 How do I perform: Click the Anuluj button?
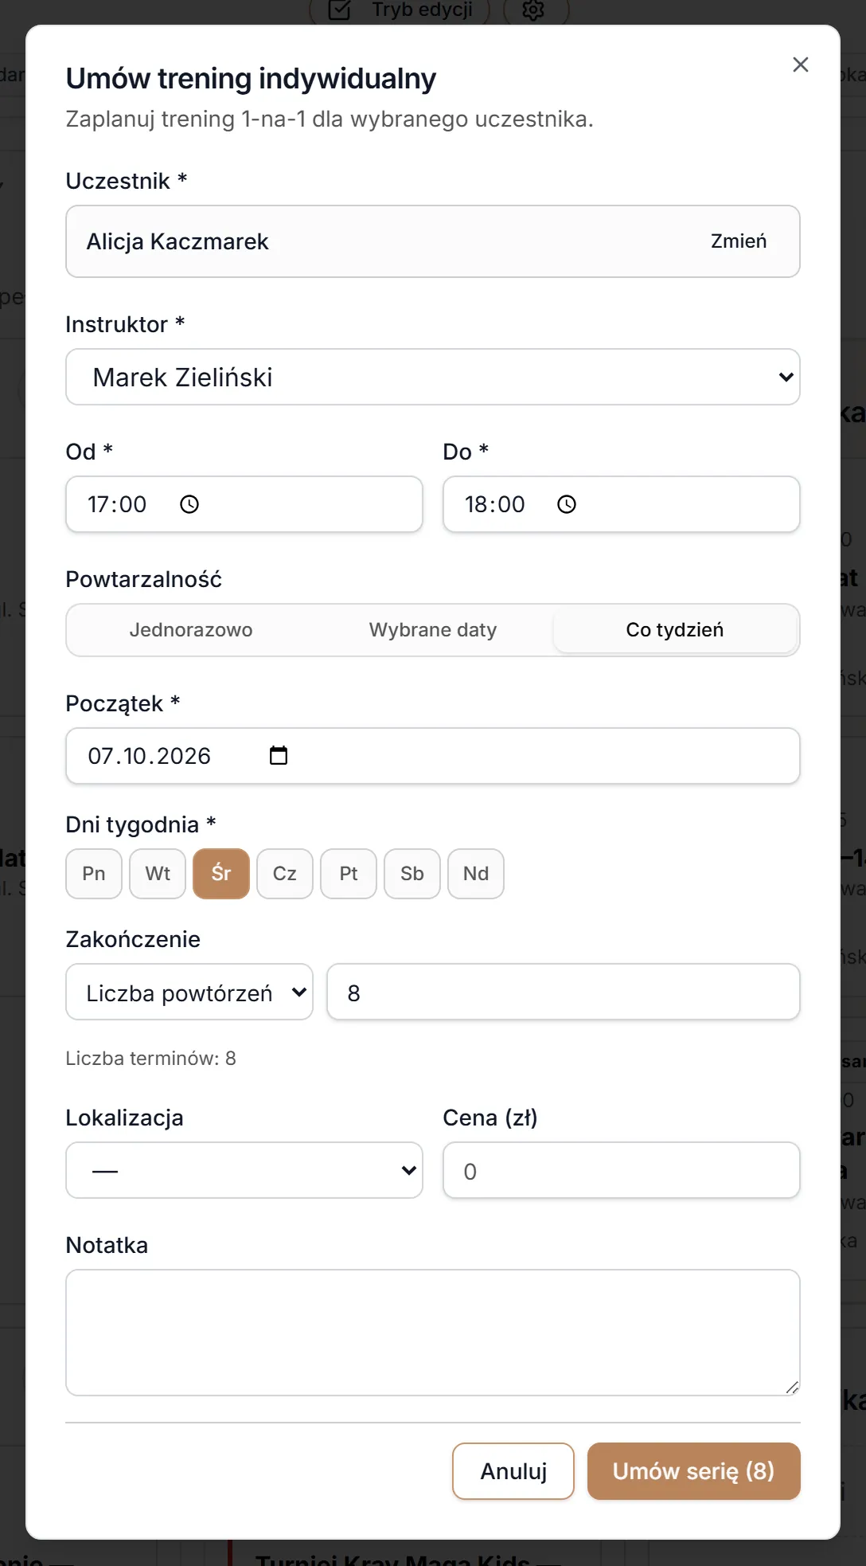click(x=513, y=1471)
